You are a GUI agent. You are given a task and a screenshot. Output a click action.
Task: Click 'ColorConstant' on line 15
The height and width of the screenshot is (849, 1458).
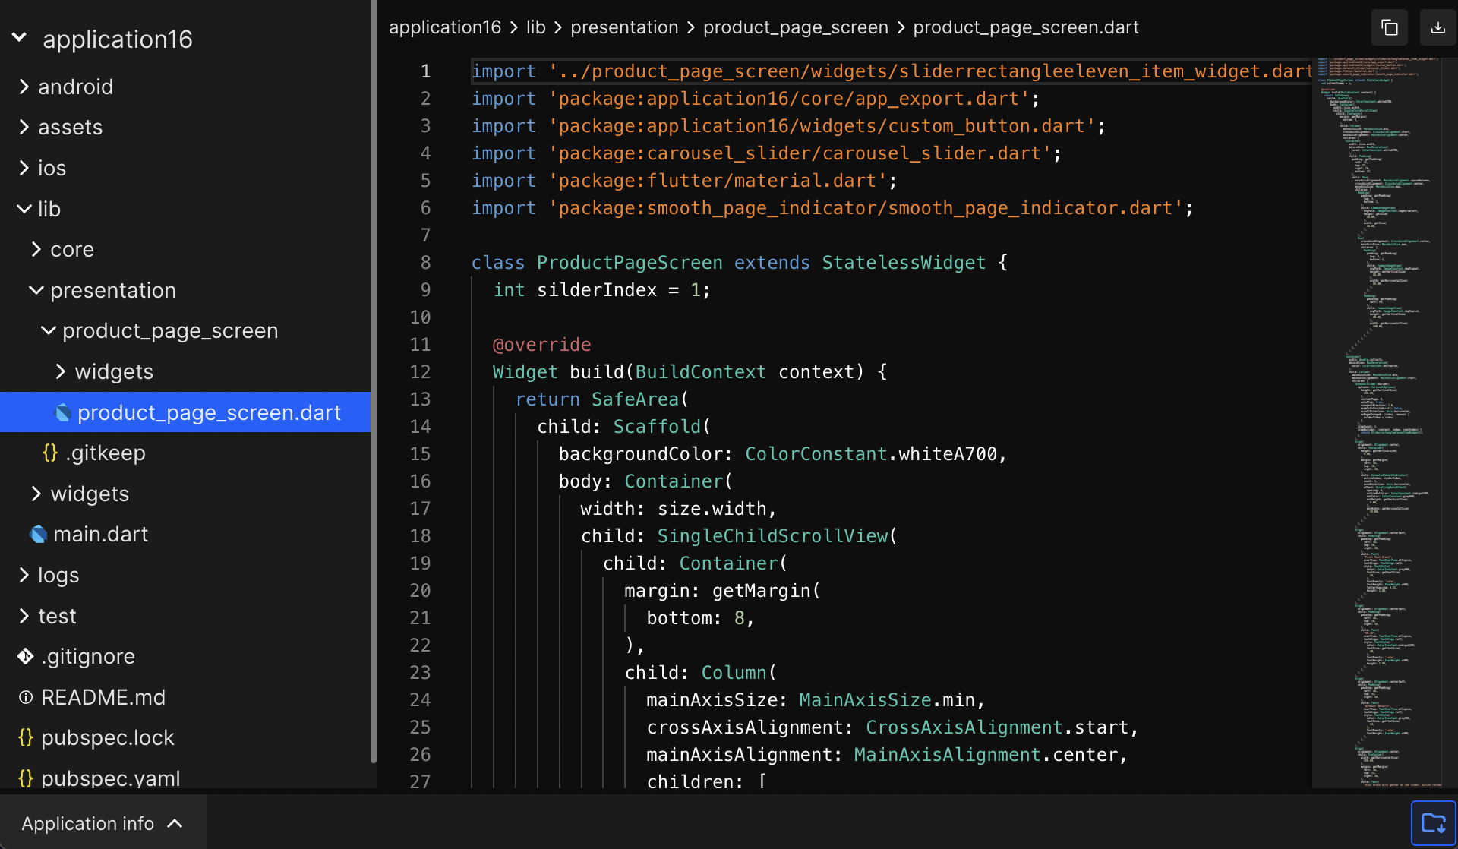pos(816,454)
